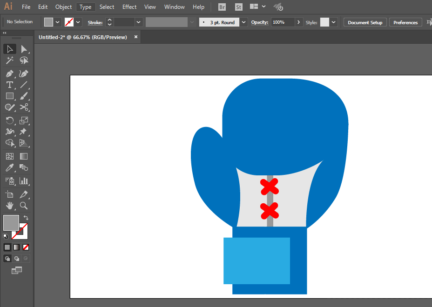The width and height of the screenshot is (432, 307).
Task: Swap fill and stroke colors
Action: pyautogui.click(x=26, y=218)
